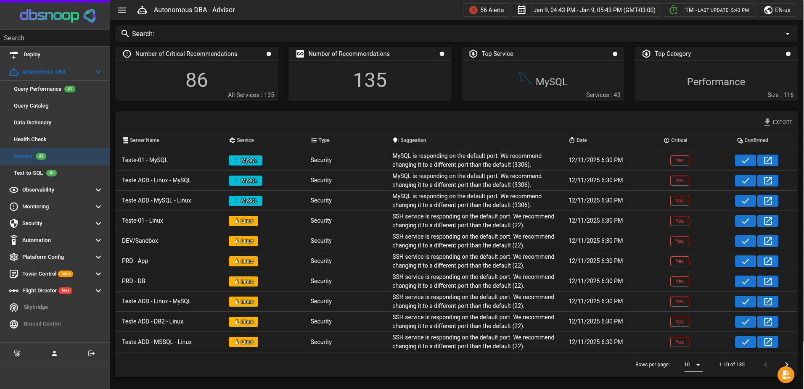Open the Rows per page dropdown
Screen dimensions: 804x389
[x=692, y=365]
